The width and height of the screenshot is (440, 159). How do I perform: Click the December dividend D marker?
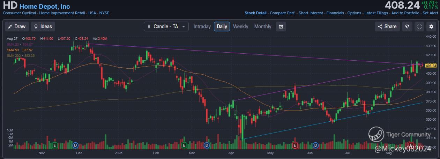click(75, 145)
